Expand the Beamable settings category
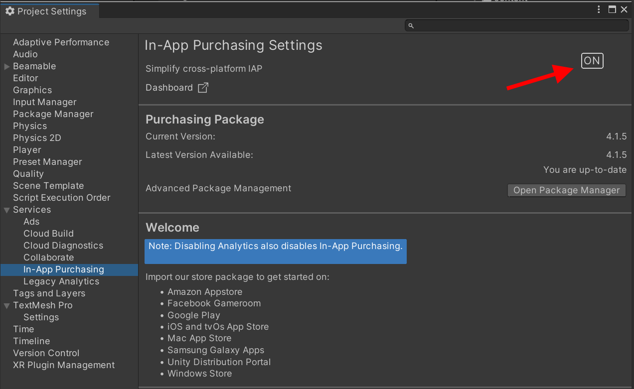The height and width of the screenshot is (389, 634). [x=7, y=66]
